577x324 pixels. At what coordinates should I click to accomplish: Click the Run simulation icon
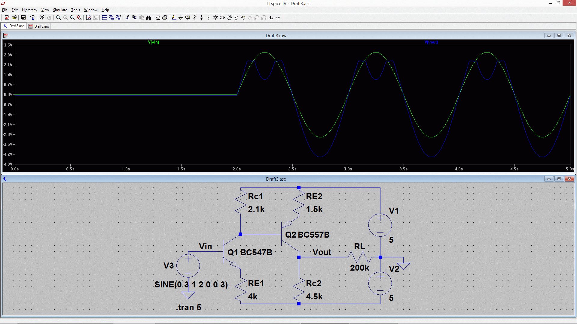[42, 18]
